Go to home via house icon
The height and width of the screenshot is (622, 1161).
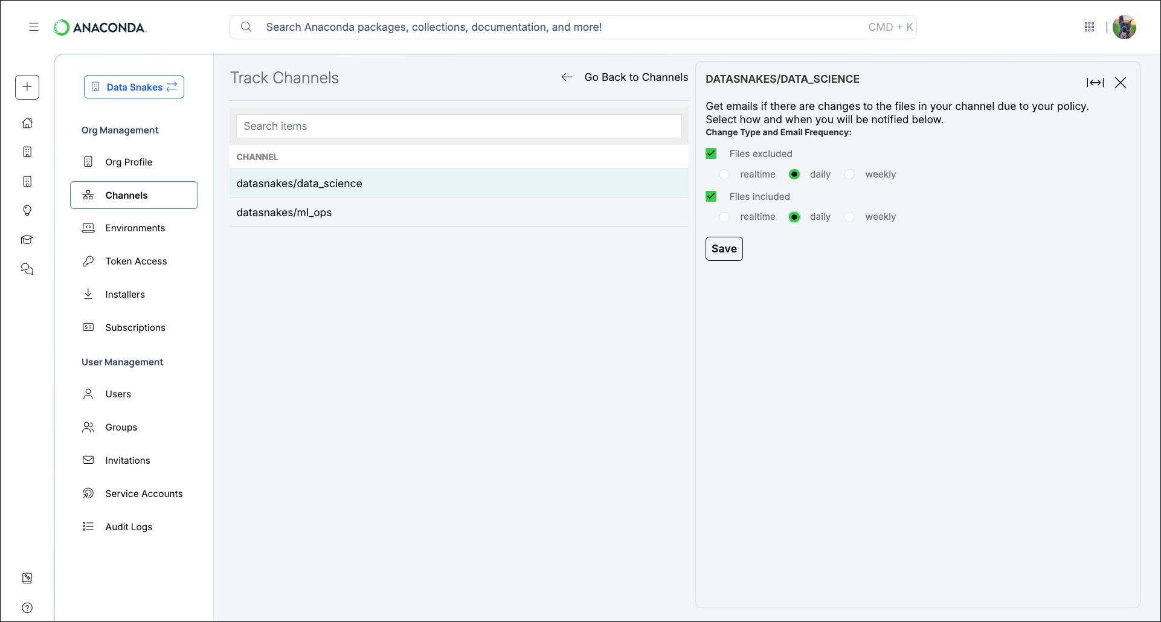27,123
